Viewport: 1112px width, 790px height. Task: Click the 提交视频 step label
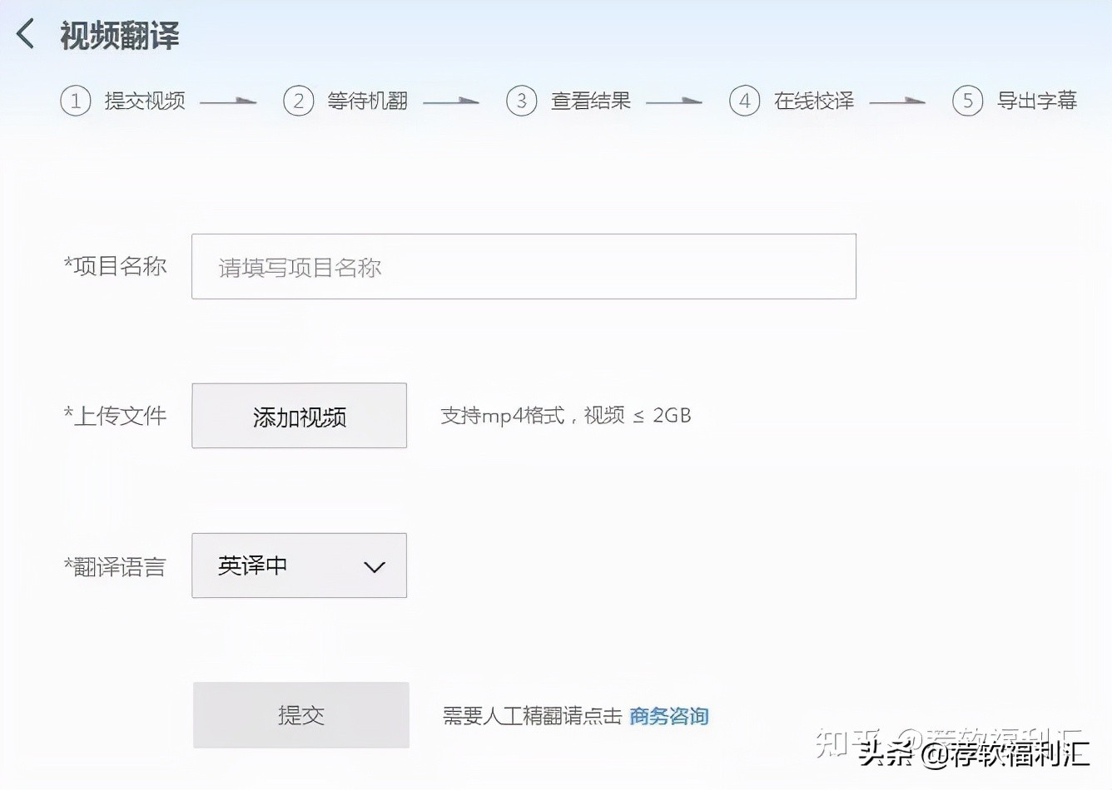pos(146,101)
